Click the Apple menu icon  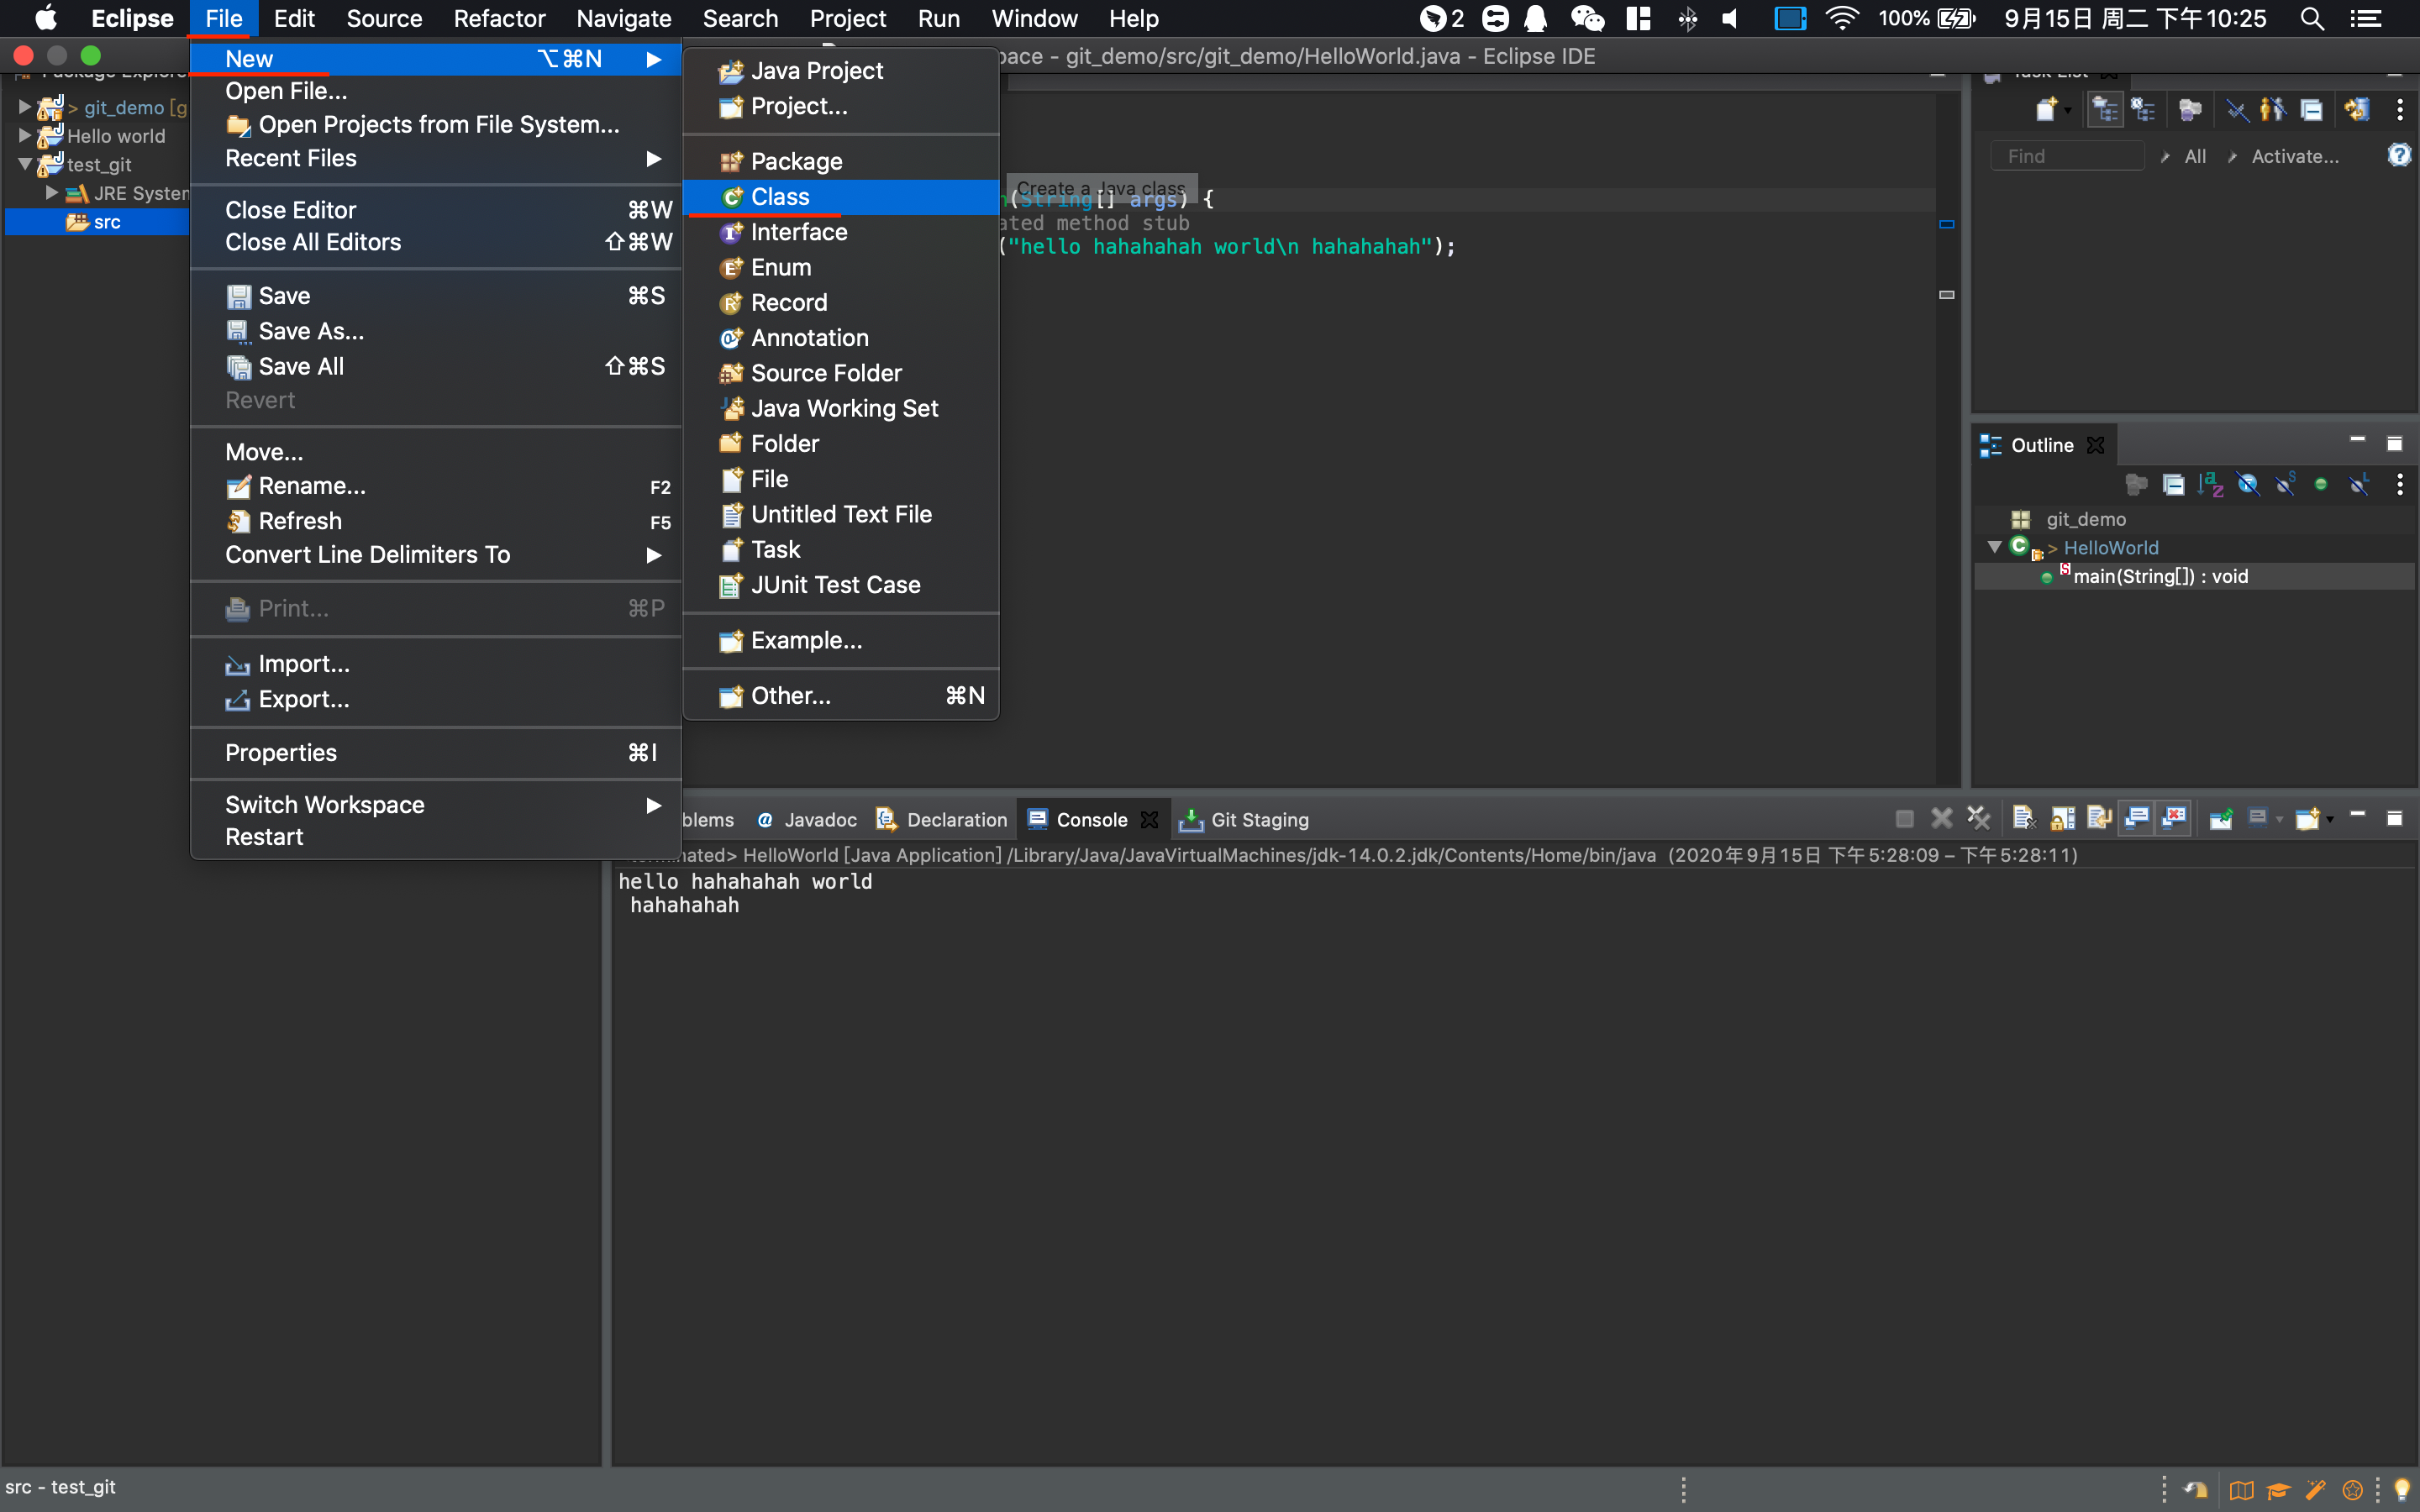coord(46,18)
